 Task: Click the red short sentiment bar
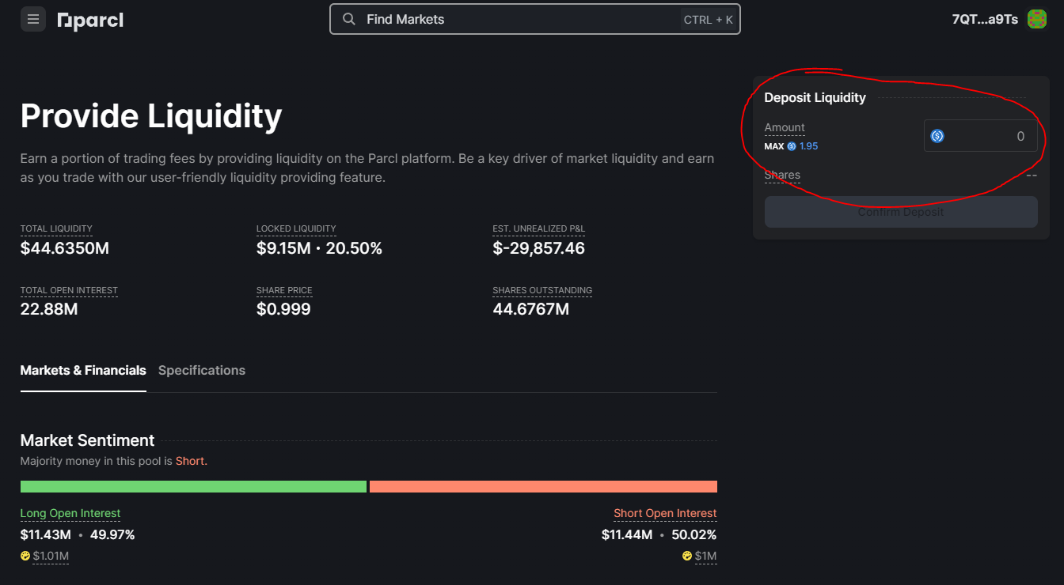click(x=543, y=486)
